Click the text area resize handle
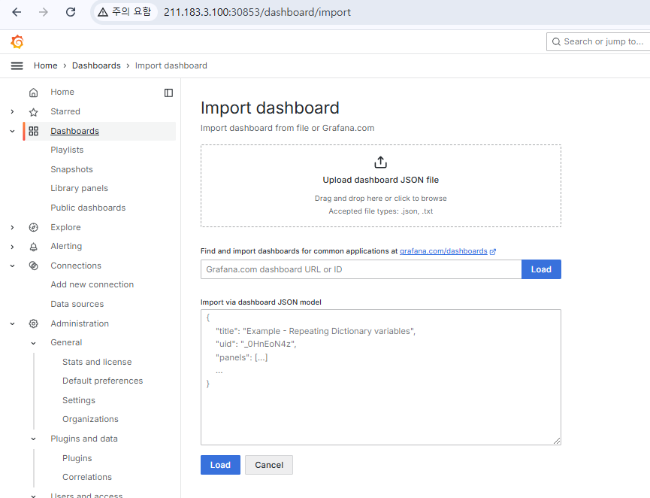 point(557,441)
